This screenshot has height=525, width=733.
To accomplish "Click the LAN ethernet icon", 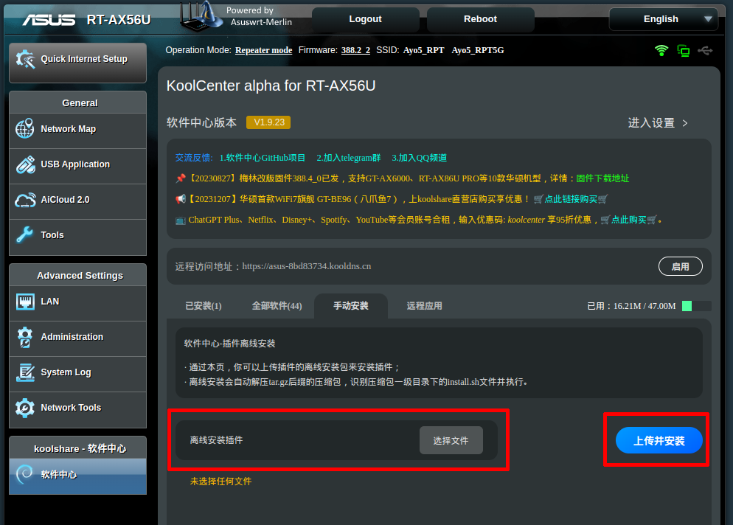I will (25, 302).
